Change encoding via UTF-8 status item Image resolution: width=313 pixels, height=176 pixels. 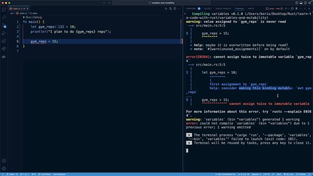pyautogui.click(x=266, y=174)
